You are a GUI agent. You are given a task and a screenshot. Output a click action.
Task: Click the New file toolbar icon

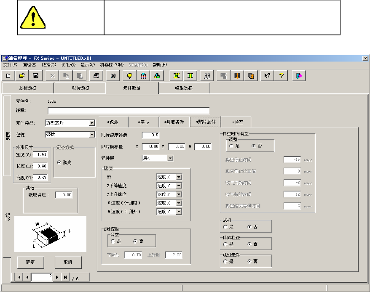coord(8,76)
